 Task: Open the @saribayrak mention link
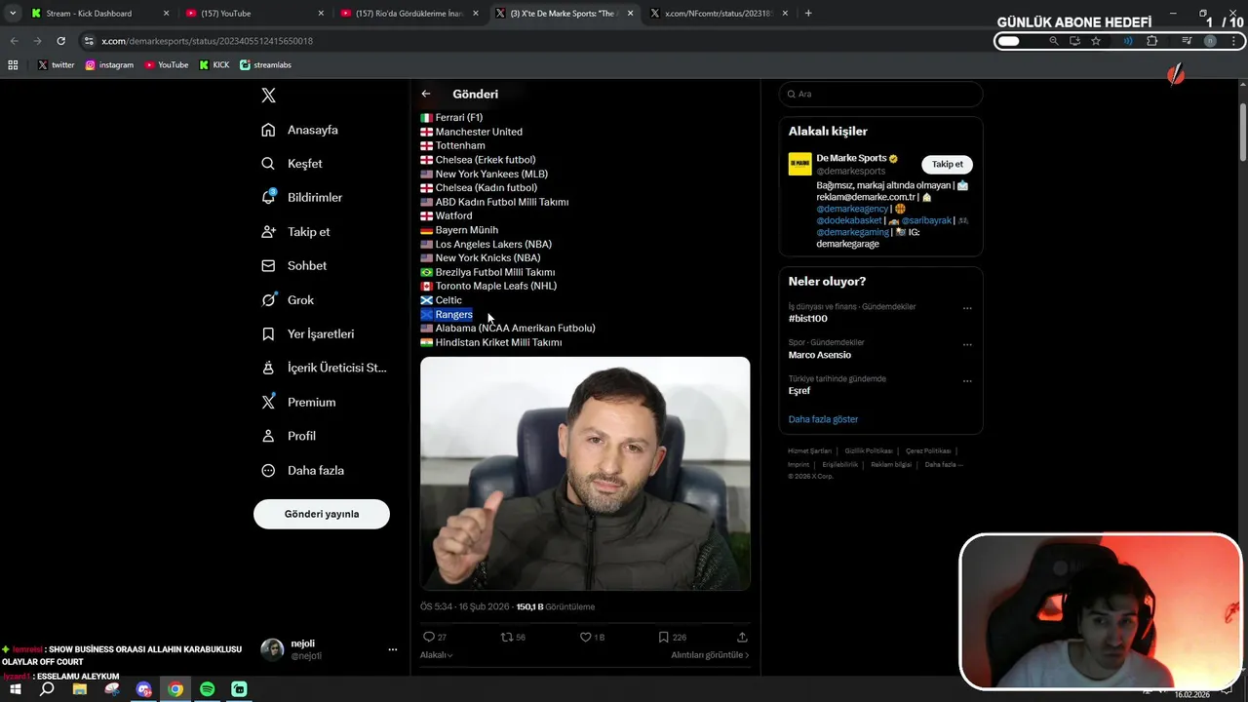(x=927, y=220)
